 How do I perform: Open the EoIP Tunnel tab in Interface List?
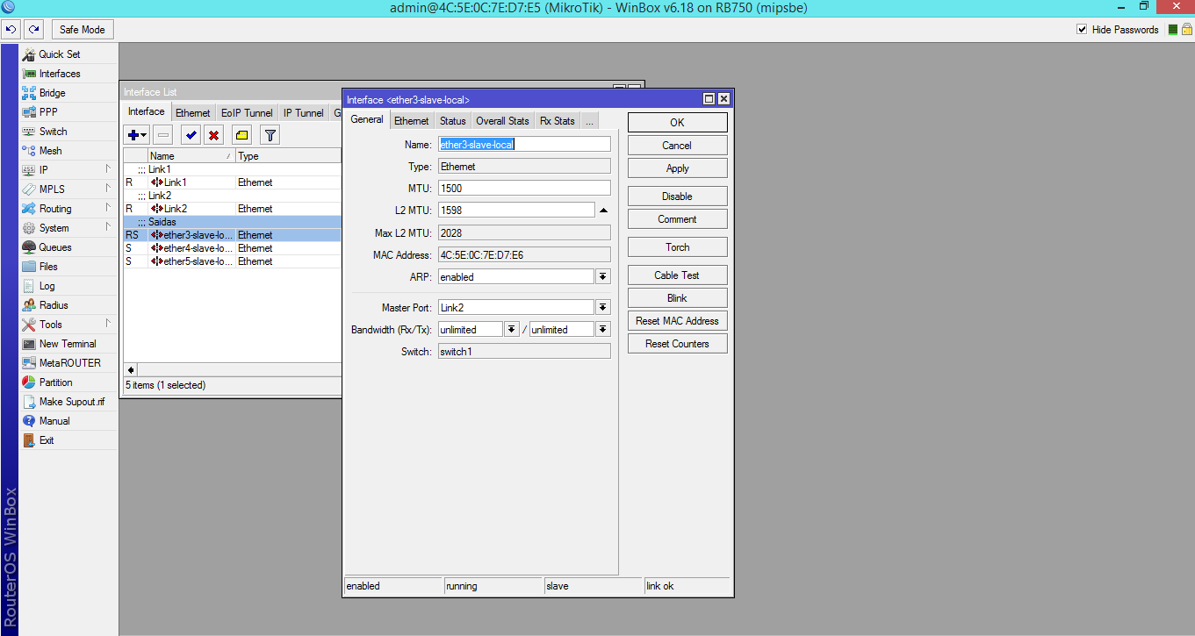click(x=247, y=113)
